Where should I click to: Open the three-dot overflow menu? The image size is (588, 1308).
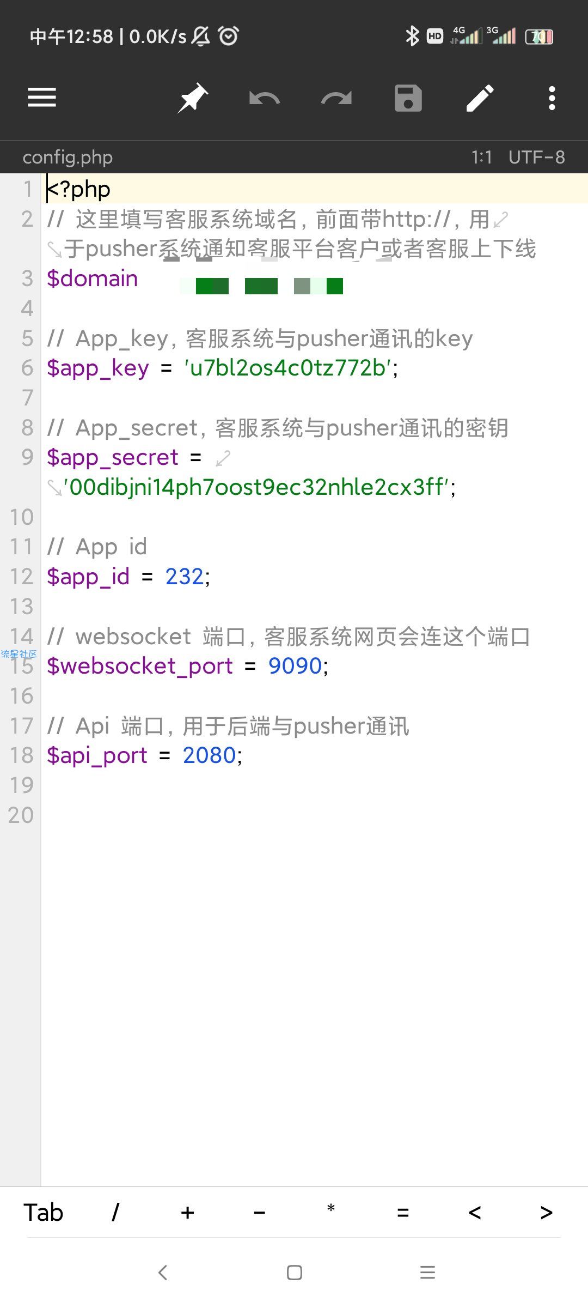coord(552,98)
